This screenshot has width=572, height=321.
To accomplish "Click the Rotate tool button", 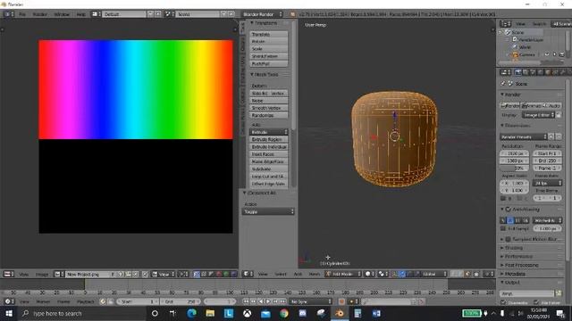I will 269,42.
